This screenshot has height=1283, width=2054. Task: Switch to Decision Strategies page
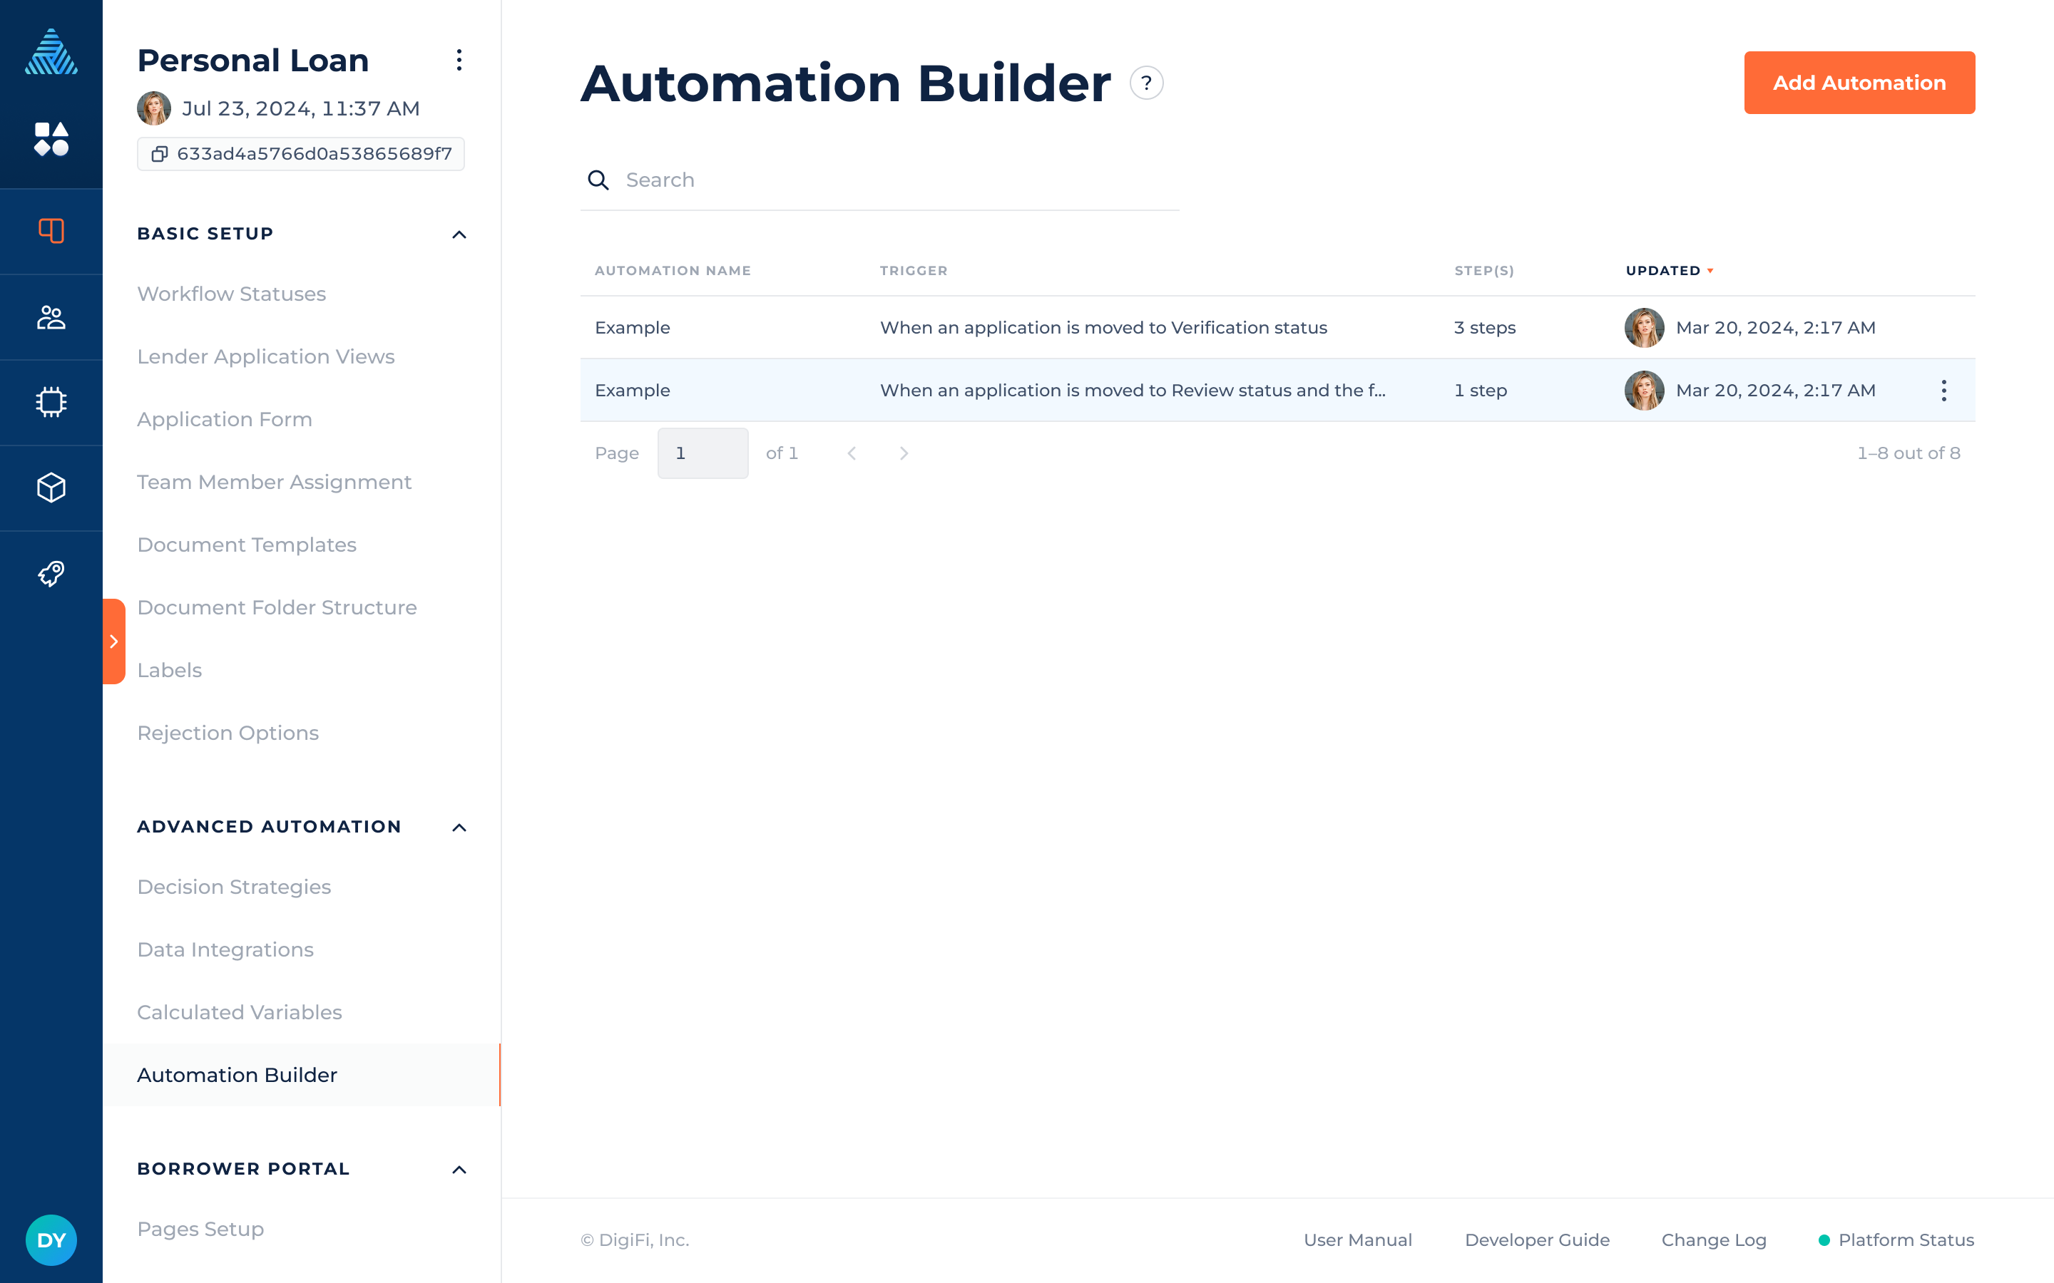[234, 886]
